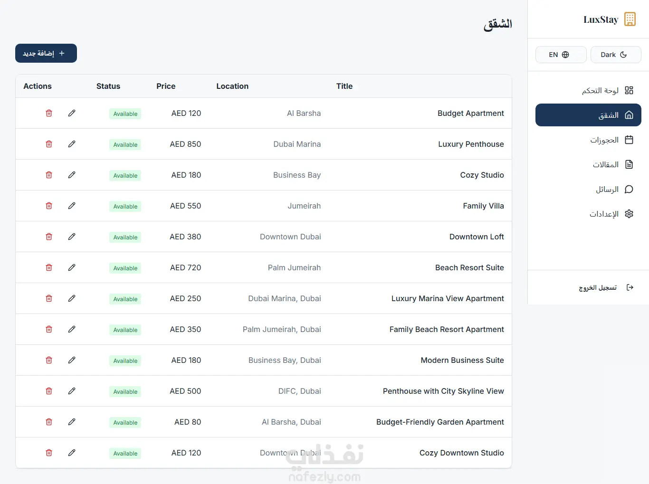Screen dimensions: 649x484
Task: Edit Luxury Marina View Apartment row
Action: (72, 298)
